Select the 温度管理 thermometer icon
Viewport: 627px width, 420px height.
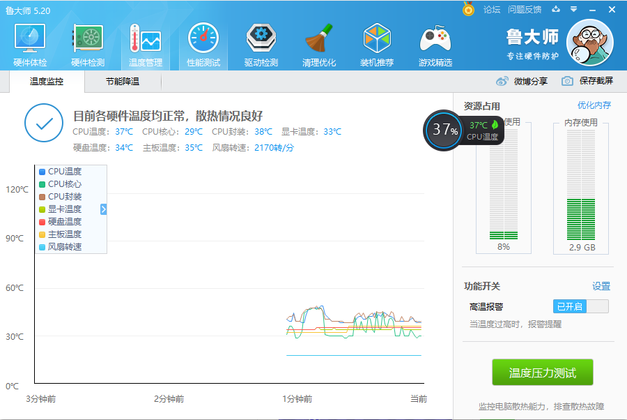[145, 39]
